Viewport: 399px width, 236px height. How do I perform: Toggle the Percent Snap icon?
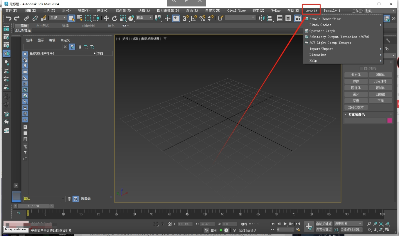click(x=202, y=18)
